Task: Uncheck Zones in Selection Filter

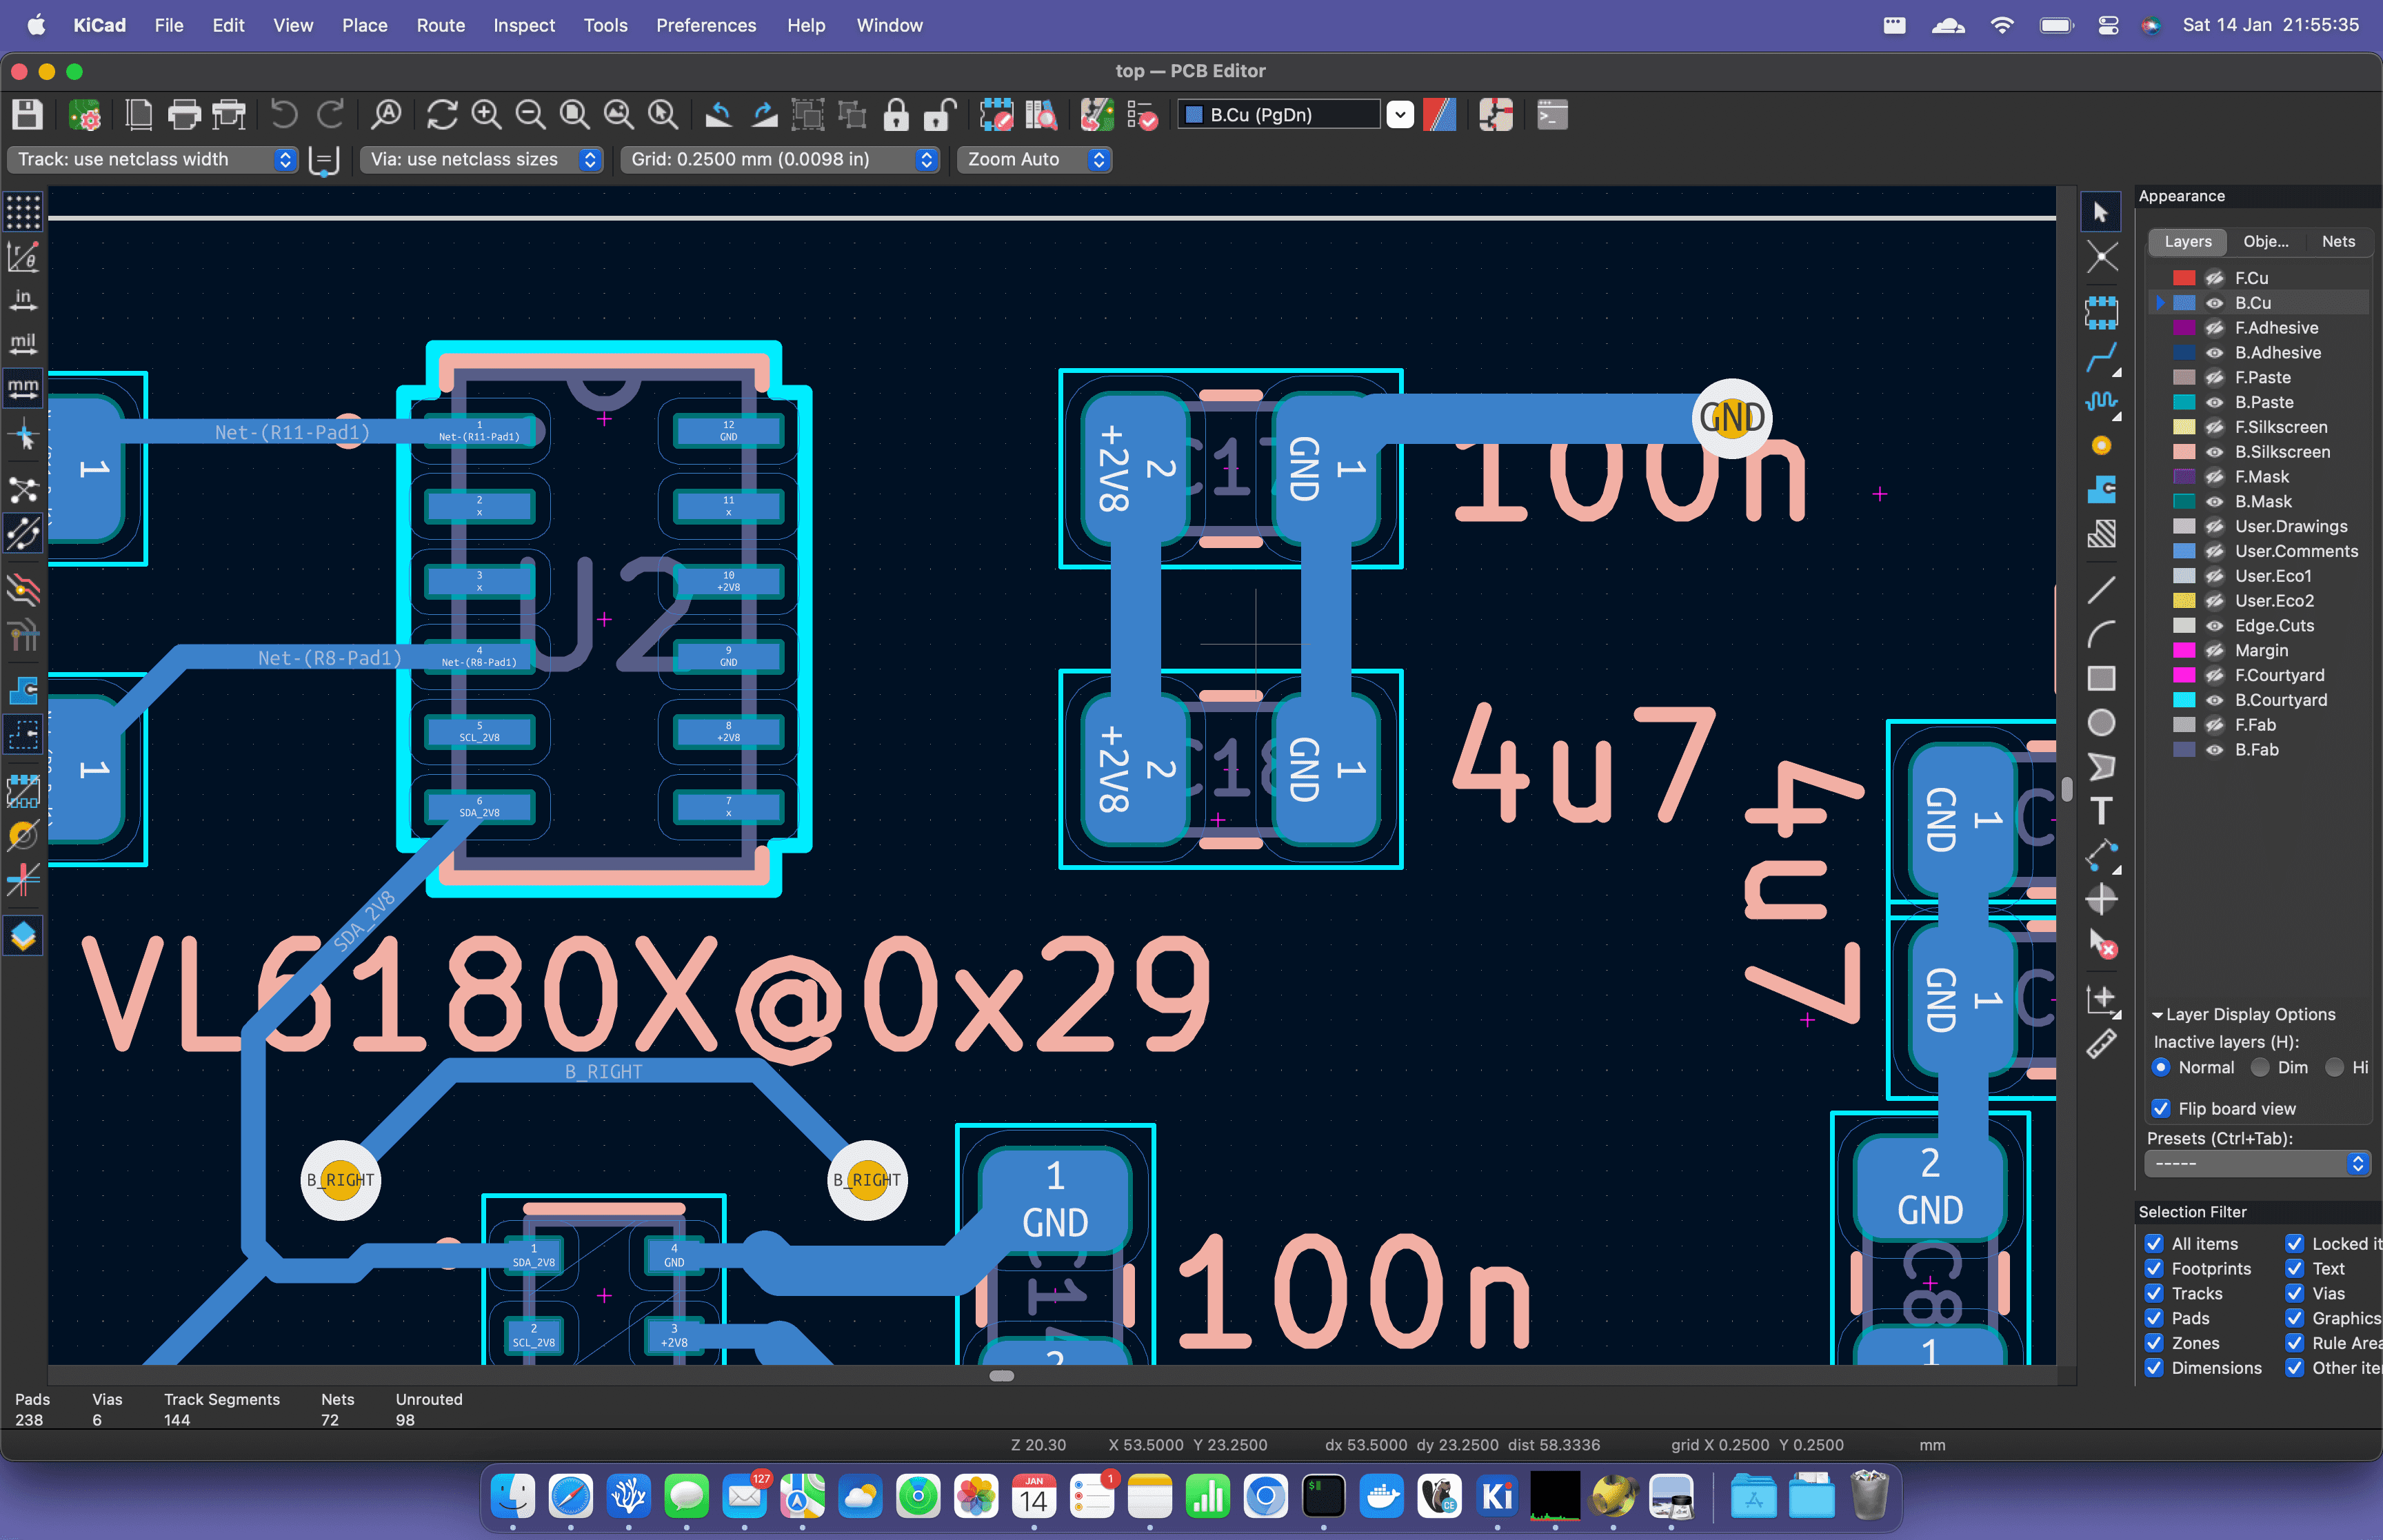Action: (x=2154, y=1343)
